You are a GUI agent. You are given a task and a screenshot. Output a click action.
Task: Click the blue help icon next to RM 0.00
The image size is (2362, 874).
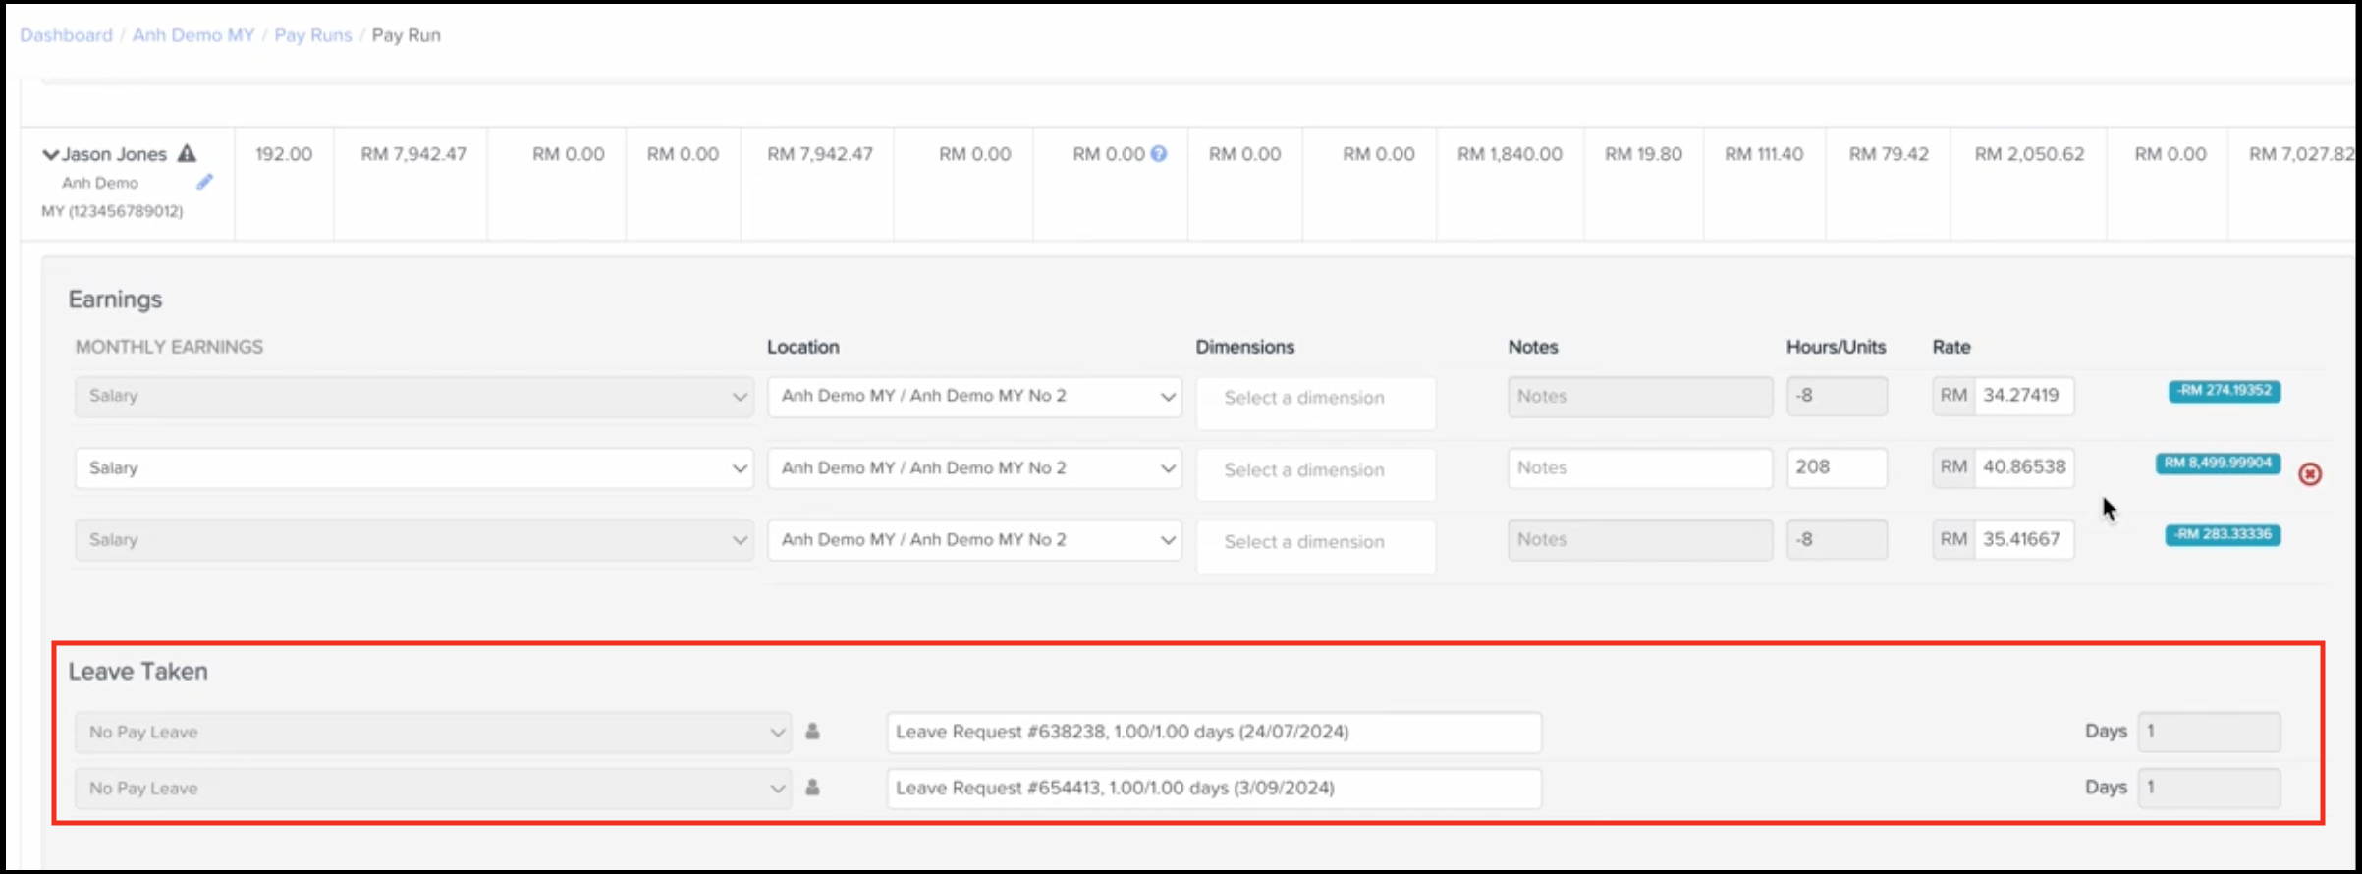click(x=1159, y=153)
